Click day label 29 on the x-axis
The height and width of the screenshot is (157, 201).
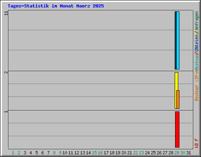click(177, 153)
